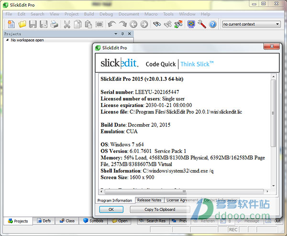The width and height of the screenshot is (287, 236).
Task: Undo the last action with the toolbar arrow
Action: click(x=111, y=24)
